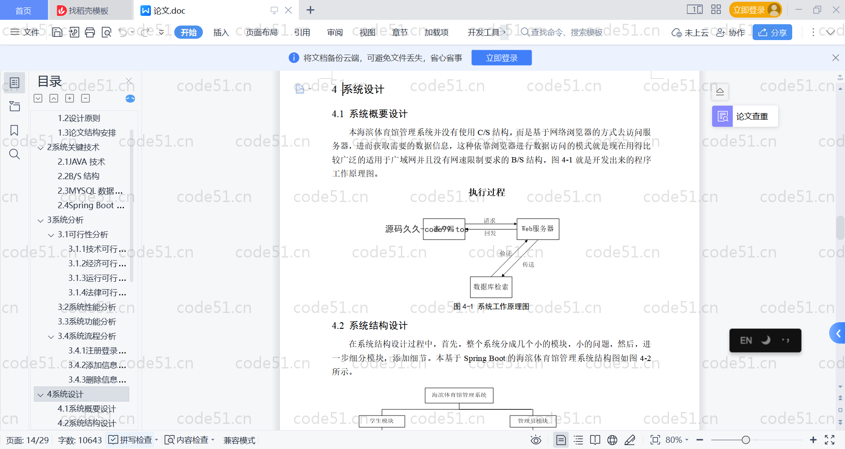Open the 内容检查 dropdown arrow
This screenshot has width=845, height=449.
(213, 440)
